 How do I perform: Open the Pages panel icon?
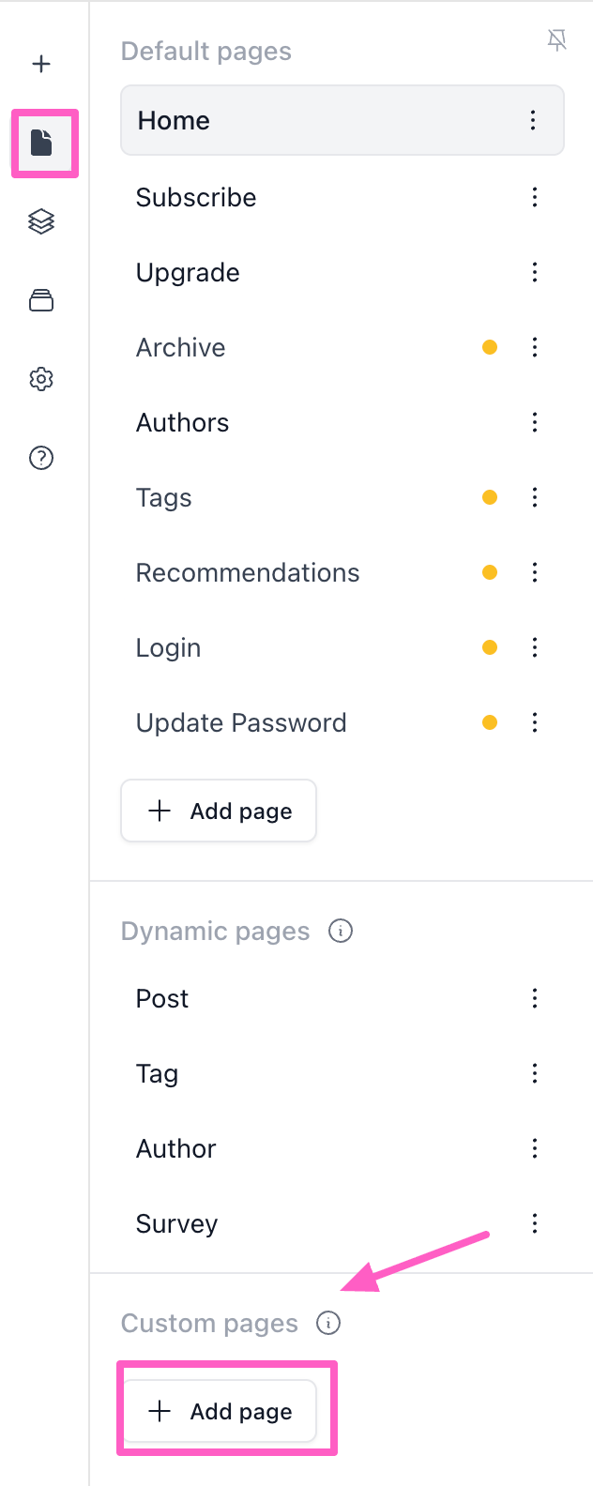click(41, 143)
